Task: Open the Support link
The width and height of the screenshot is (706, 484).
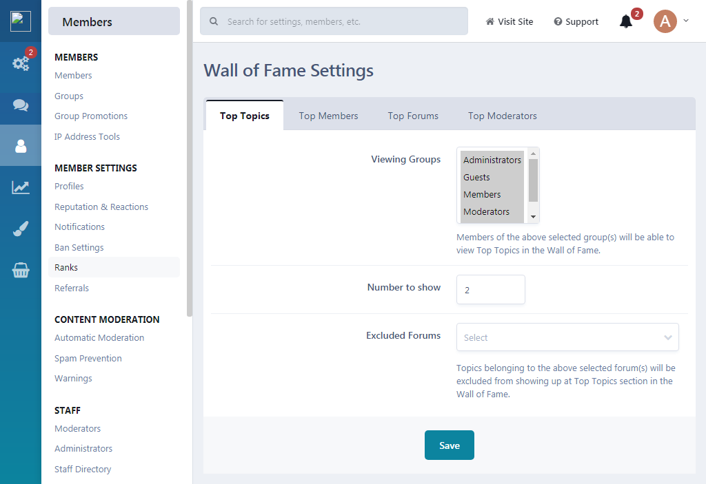Action: pos(576,21)
